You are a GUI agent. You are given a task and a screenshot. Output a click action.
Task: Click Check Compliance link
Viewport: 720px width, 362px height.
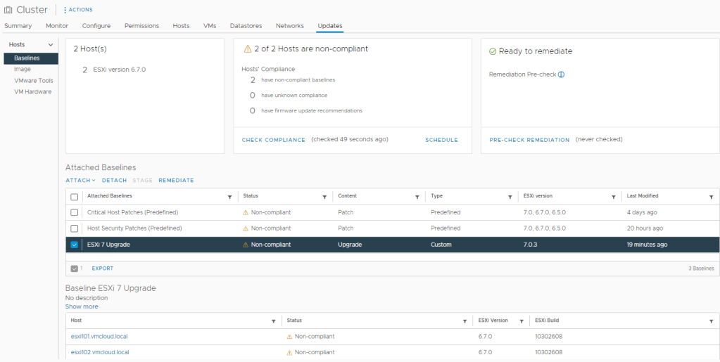tap(274, 140)
